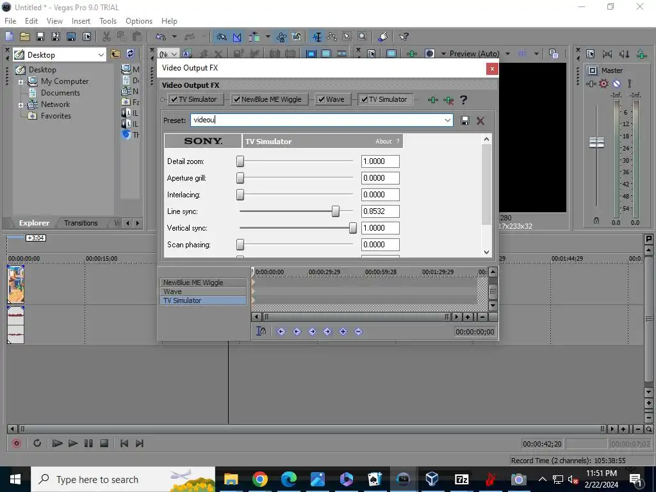Go to first keyframe button
Screen dimensions: 656x492
tap(281, 331)
